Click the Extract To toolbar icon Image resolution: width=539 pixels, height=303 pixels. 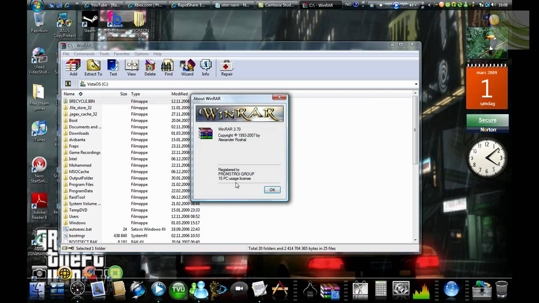(x=93, y=68)
